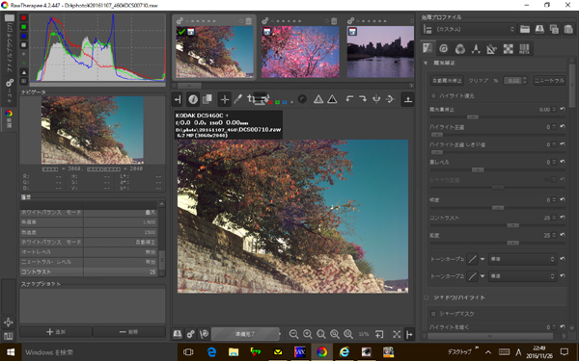Fit image to window magnifier icon

tap(321, 334)
